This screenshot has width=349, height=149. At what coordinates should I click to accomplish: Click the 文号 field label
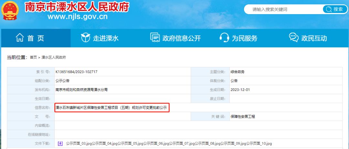point(43,116)
